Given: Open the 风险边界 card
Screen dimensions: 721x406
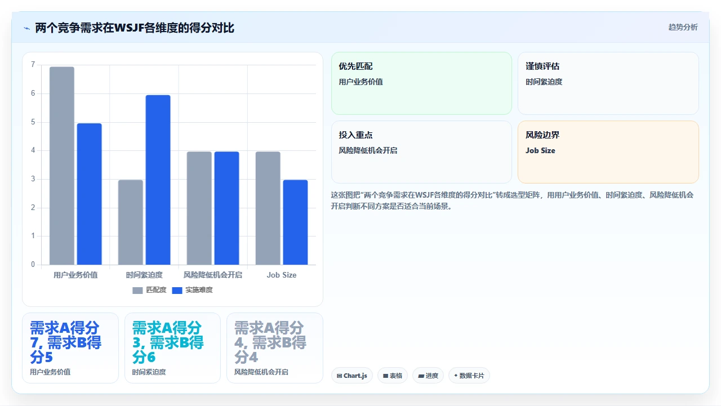Looking at the screenshot, I should [608, 152].
